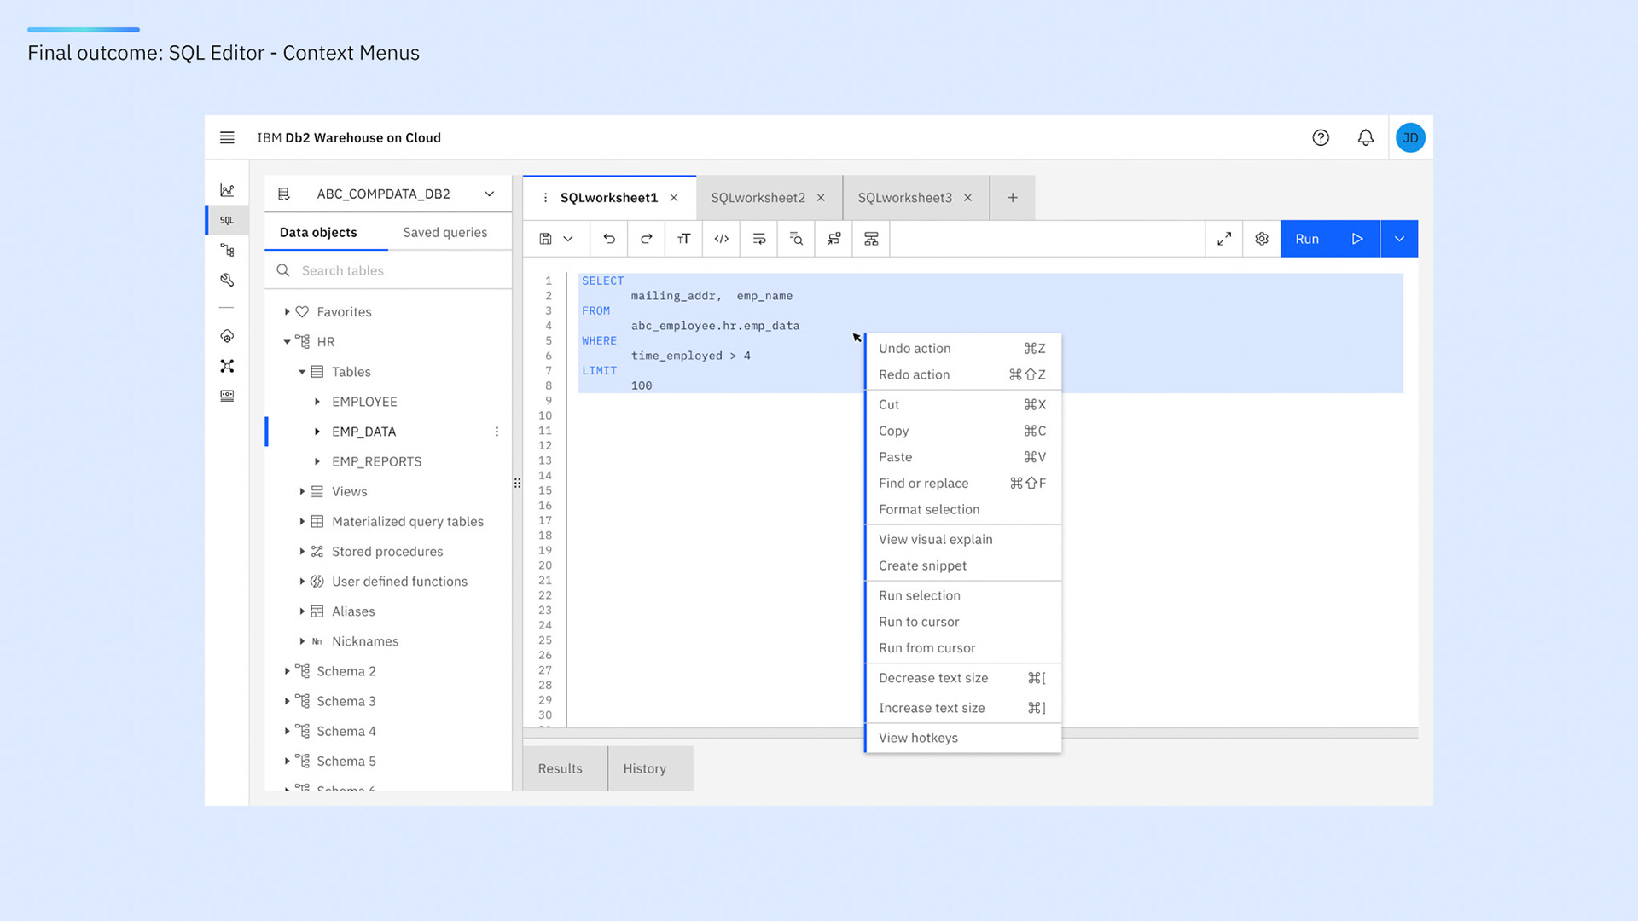The image size is (1638, 921).
Task: Click the wrench administration icon in sidebar
Action: (x=226, y=279)
